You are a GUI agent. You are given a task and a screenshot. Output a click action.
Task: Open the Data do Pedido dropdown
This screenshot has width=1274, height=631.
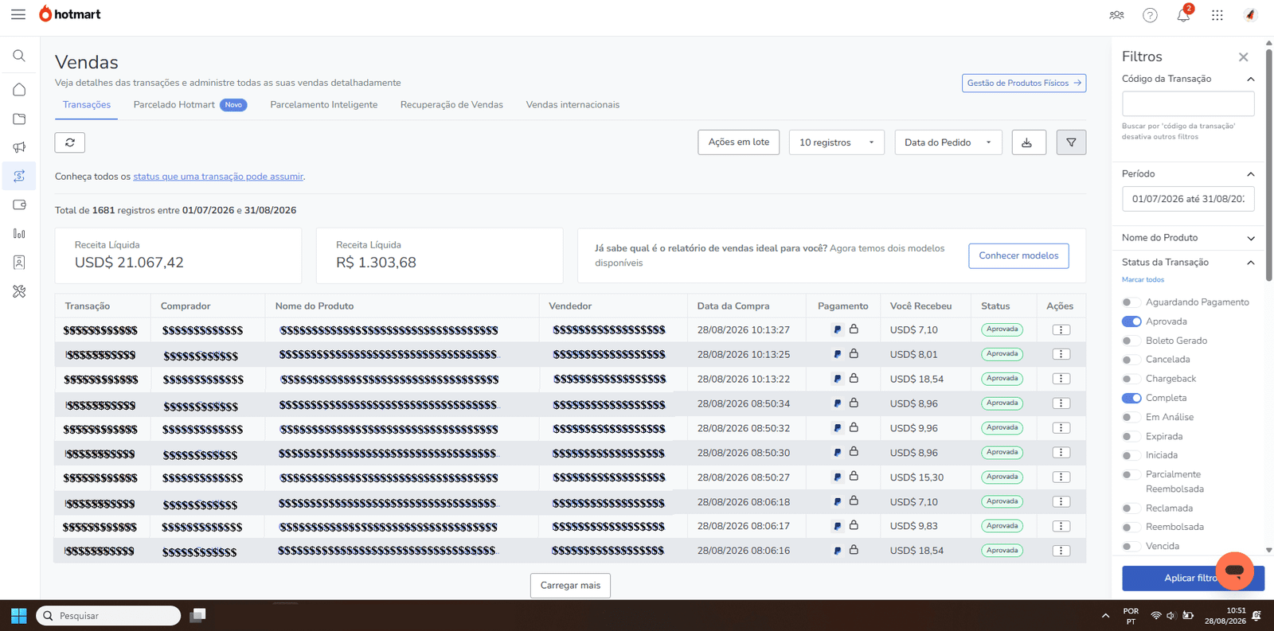pyautogui.click(x=948, y=142)
